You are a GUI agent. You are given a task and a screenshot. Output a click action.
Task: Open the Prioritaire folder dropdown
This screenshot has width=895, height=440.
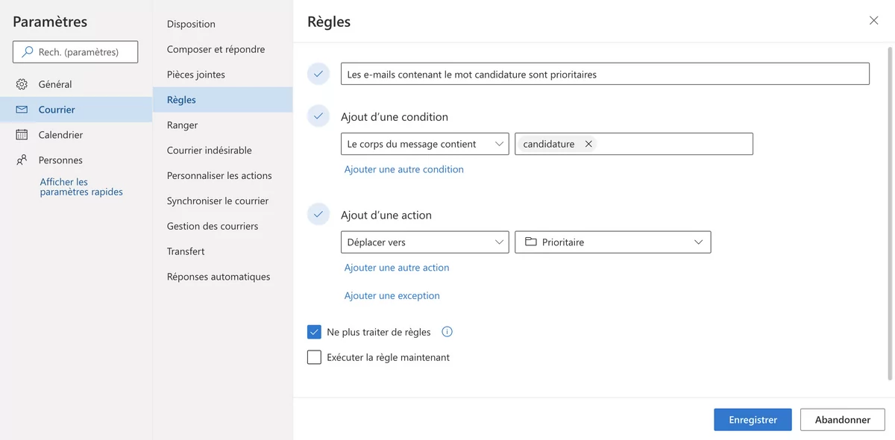[x=613, y=242]
